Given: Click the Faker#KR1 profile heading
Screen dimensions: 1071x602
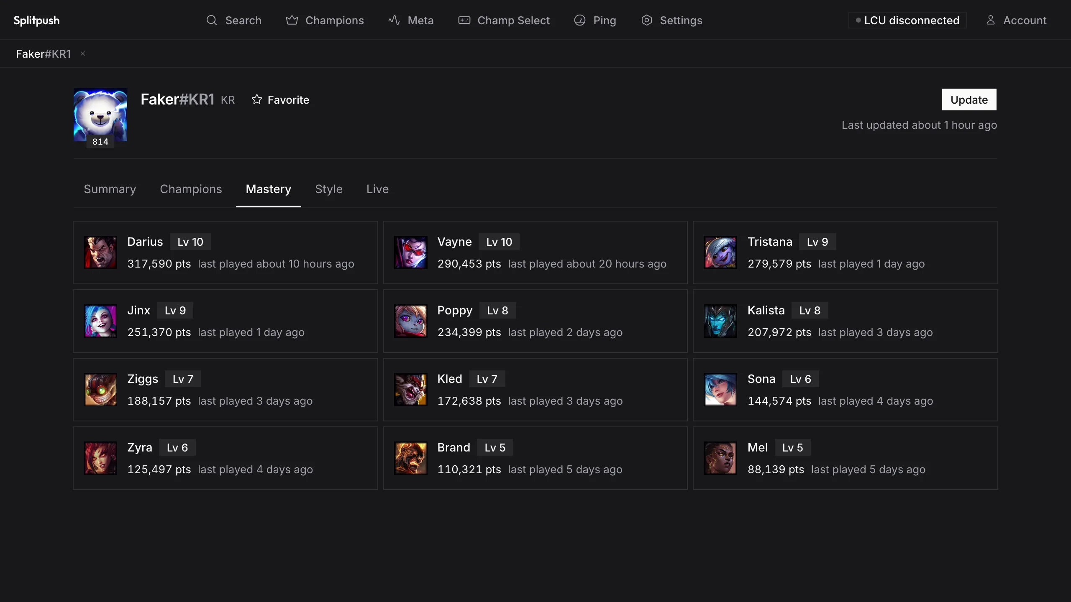Looking at the screenshot, I should (177, 99).
